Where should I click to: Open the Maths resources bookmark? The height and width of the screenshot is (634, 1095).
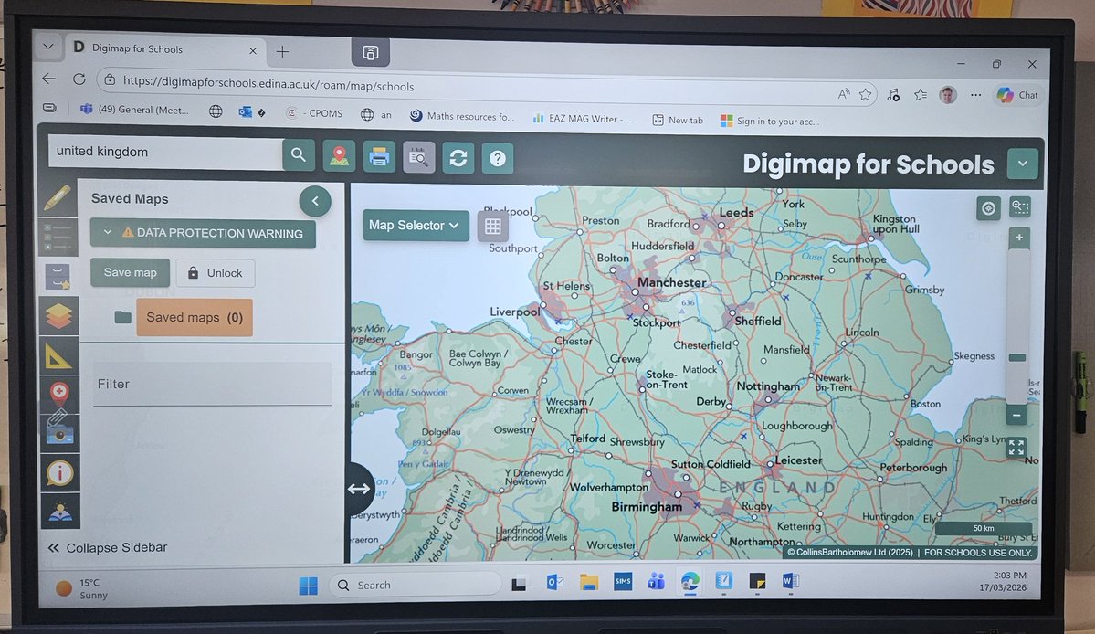[x=461, y=116]
